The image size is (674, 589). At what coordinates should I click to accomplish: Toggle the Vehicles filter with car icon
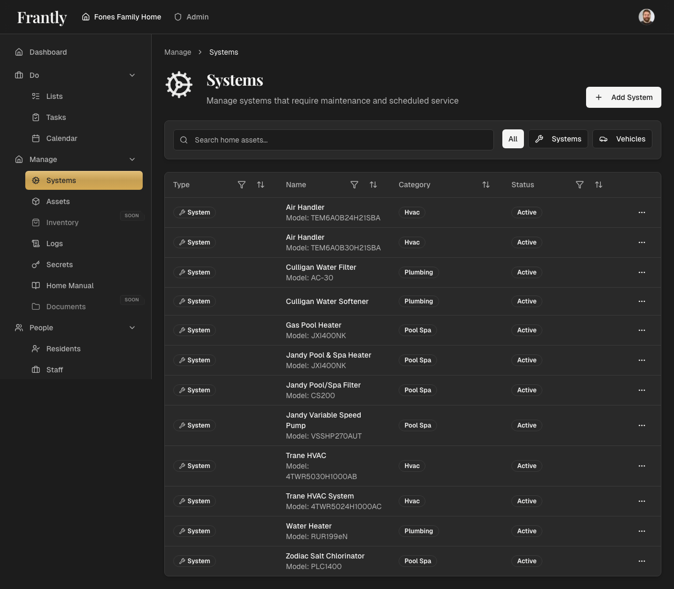(x=622, y=139)
